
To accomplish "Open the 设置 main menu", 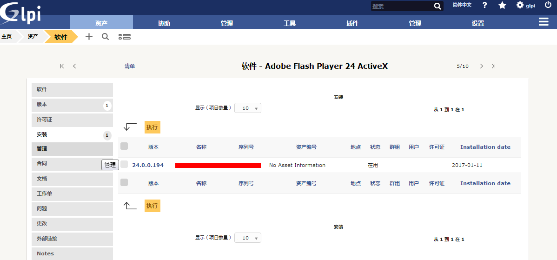I will pos(478,23).
